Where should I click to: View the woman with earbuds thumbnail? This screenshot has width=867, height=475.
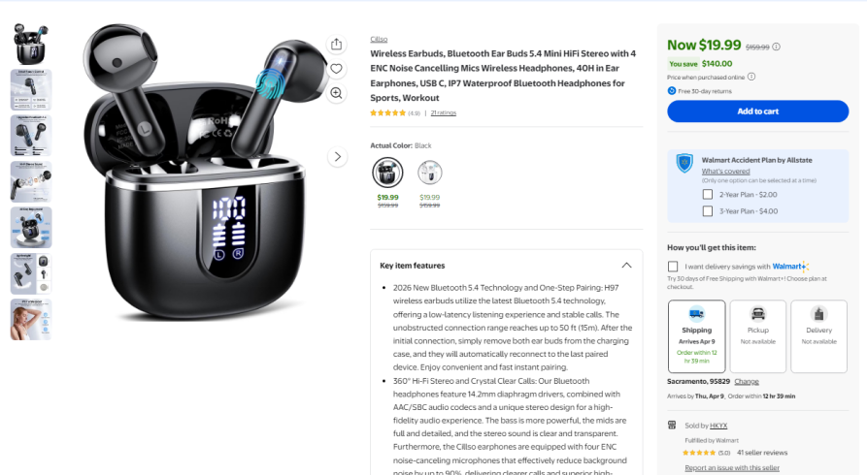[31, 319]
